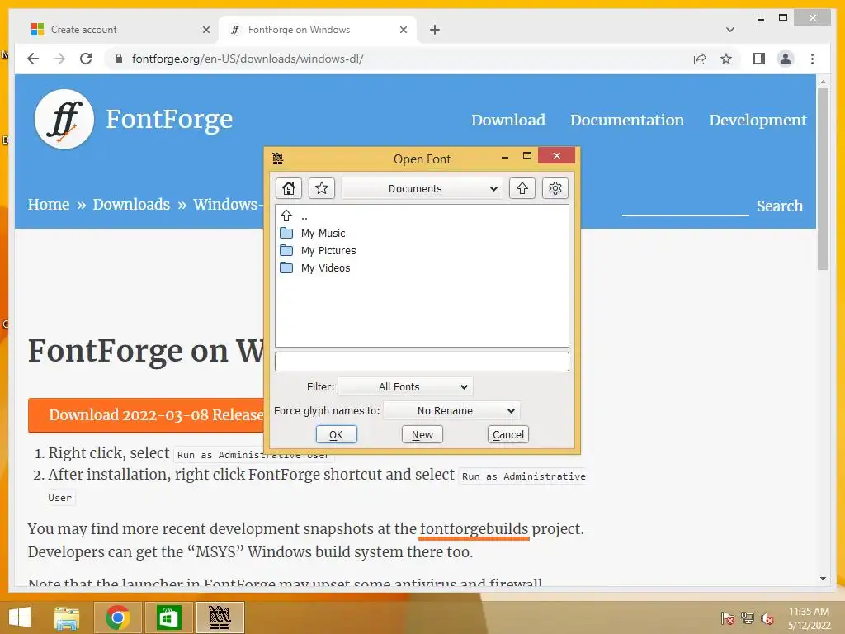Click the page vertical scrollbar thumb
845x634 pixels.
click(823, 179)
